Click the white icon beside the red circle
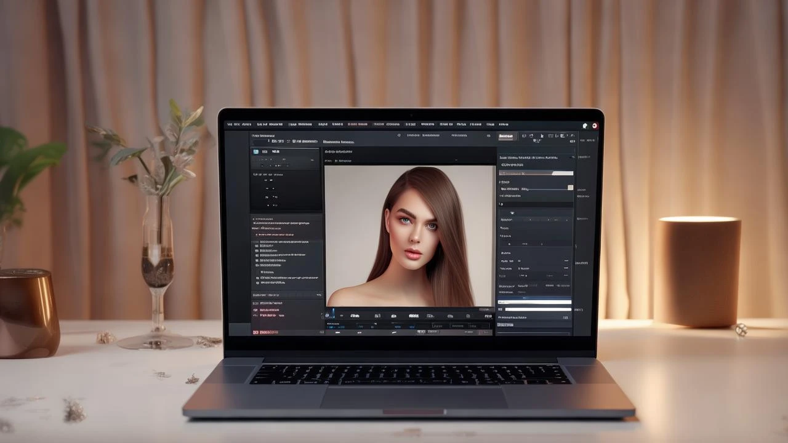 coord(585,126)
